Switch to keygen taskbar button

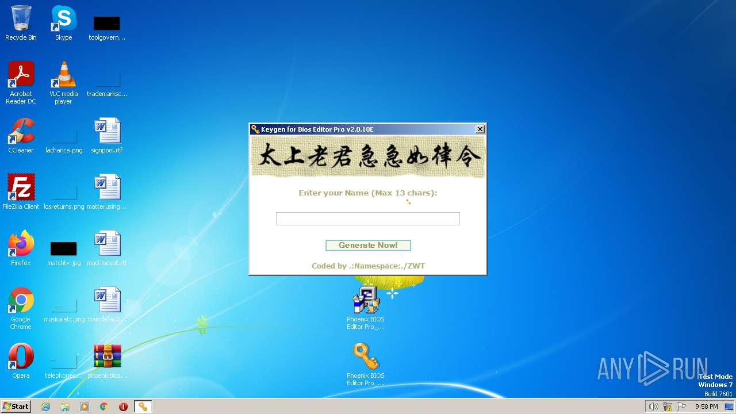pyautogui.click(x=143, y=407)
